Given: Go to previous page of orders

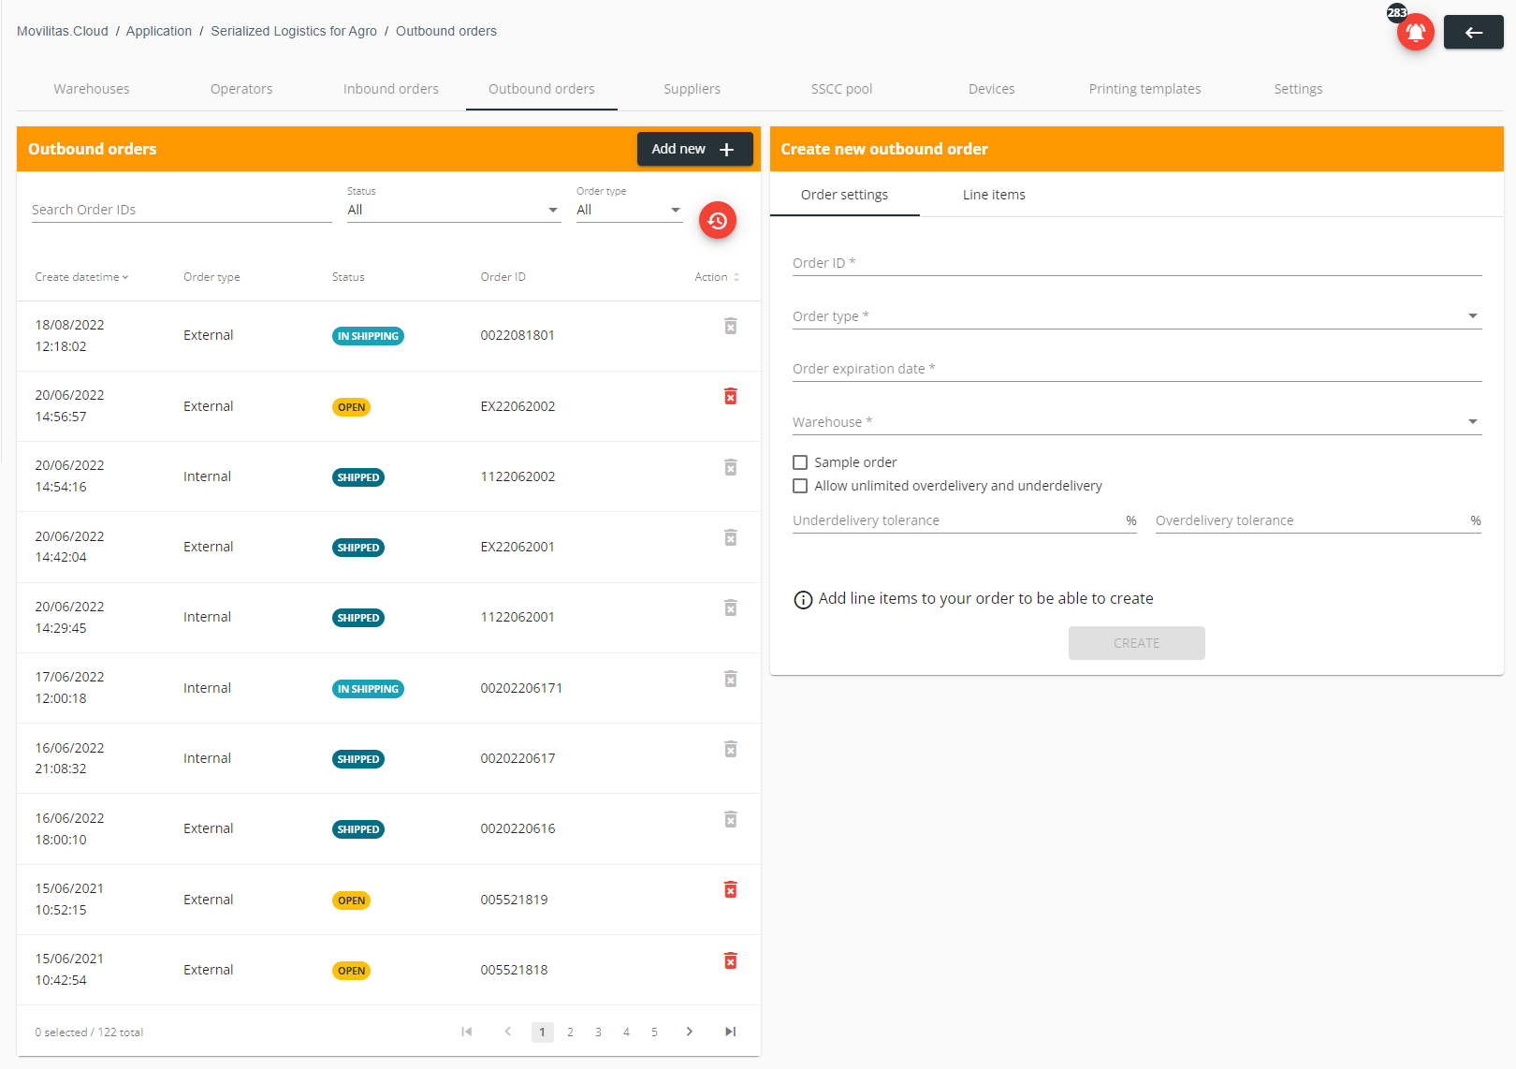Looking at the screenshot, I should click(508, 1032).
